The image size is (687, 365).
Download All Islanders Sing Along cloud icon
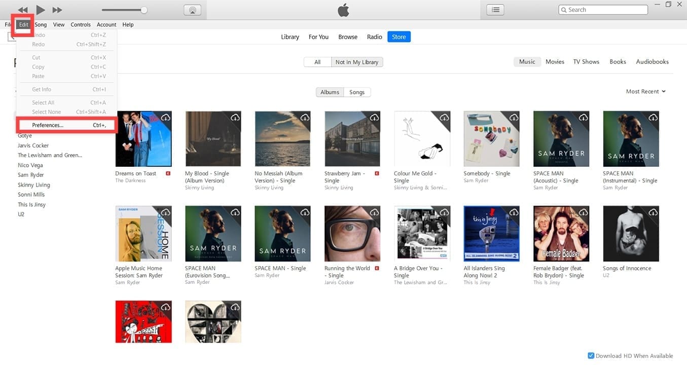(x=514, y=212)
